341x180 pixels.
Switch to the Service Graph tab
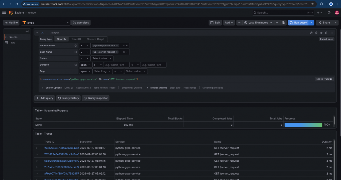96,39
